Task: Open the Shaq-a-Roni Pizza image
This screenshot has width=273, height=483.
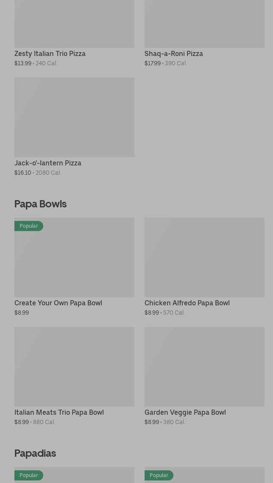Action: (x=204, y=24)
